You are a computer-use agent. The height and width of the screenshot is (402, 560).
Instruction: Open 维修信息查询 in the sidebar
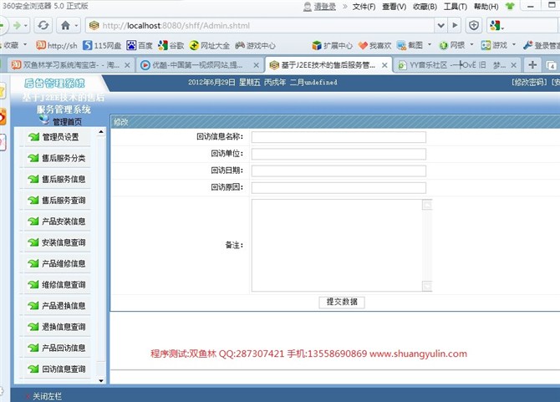[x=64, y=284]
